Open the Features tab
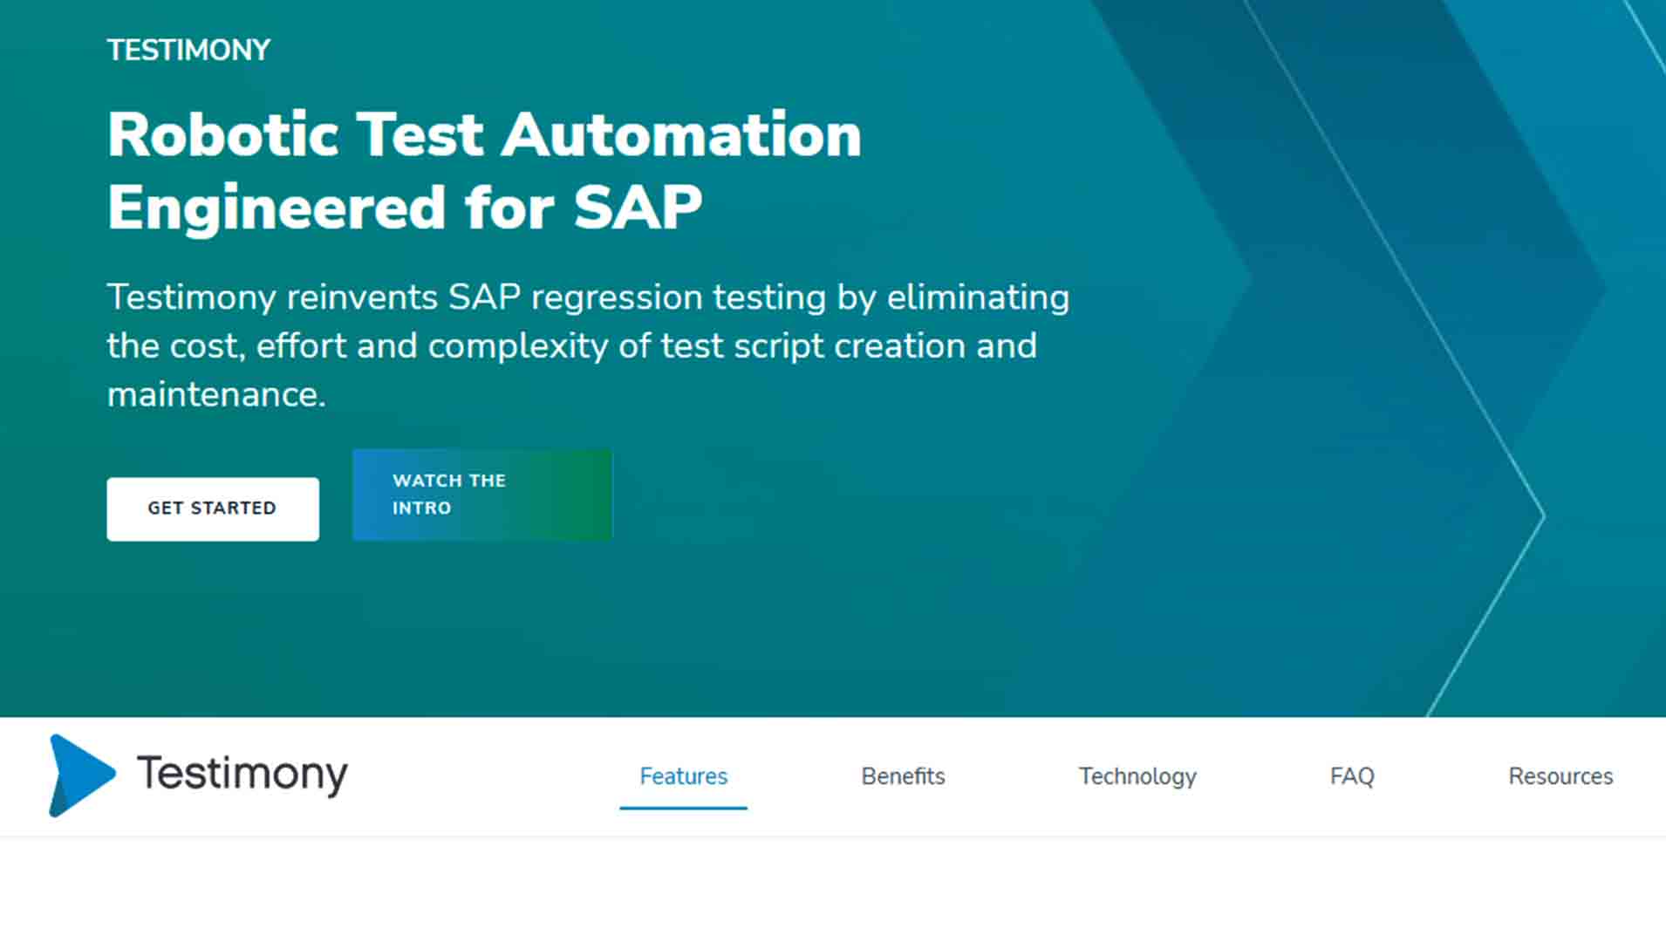The width and height of the screenshot is (1666, 942). click(683, 776)
